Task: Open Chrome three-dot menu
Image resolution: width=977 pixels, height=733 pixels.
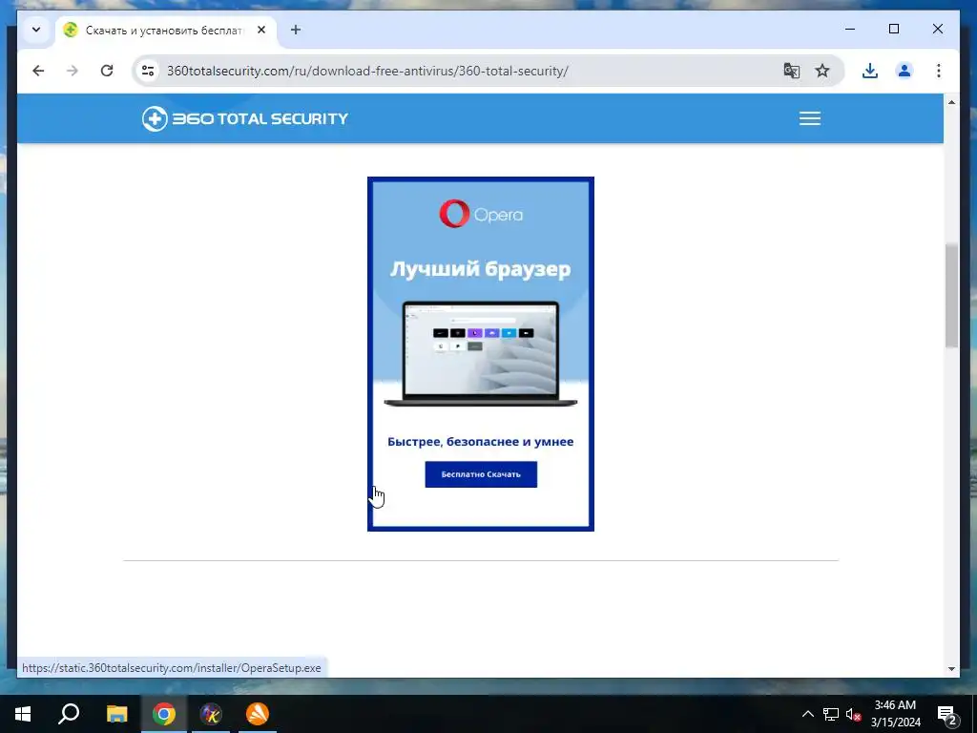Action: [x=939, y=71]
